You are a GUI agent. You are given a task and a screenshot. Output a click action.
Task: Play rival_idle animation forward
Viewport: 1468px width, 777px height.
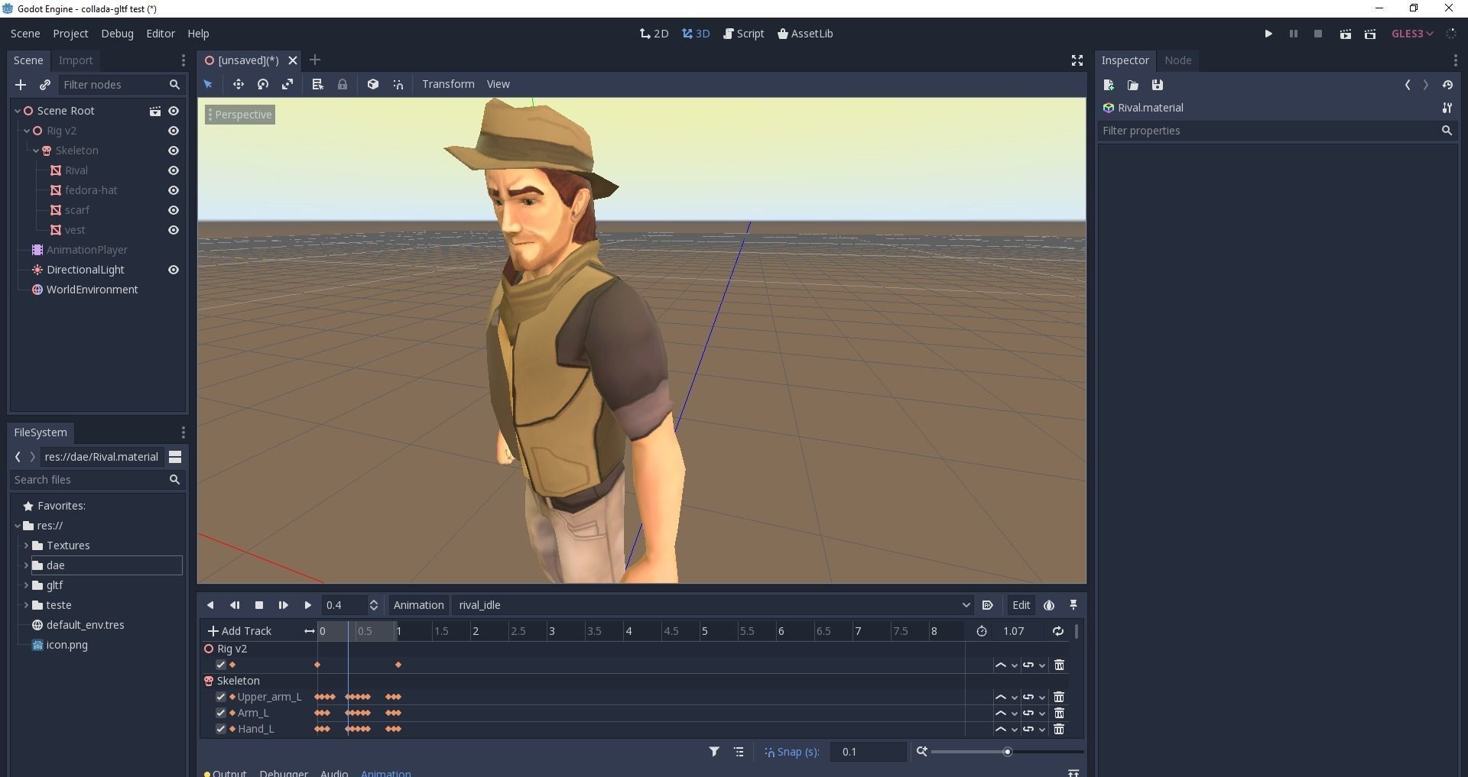(x=307, y=605)
